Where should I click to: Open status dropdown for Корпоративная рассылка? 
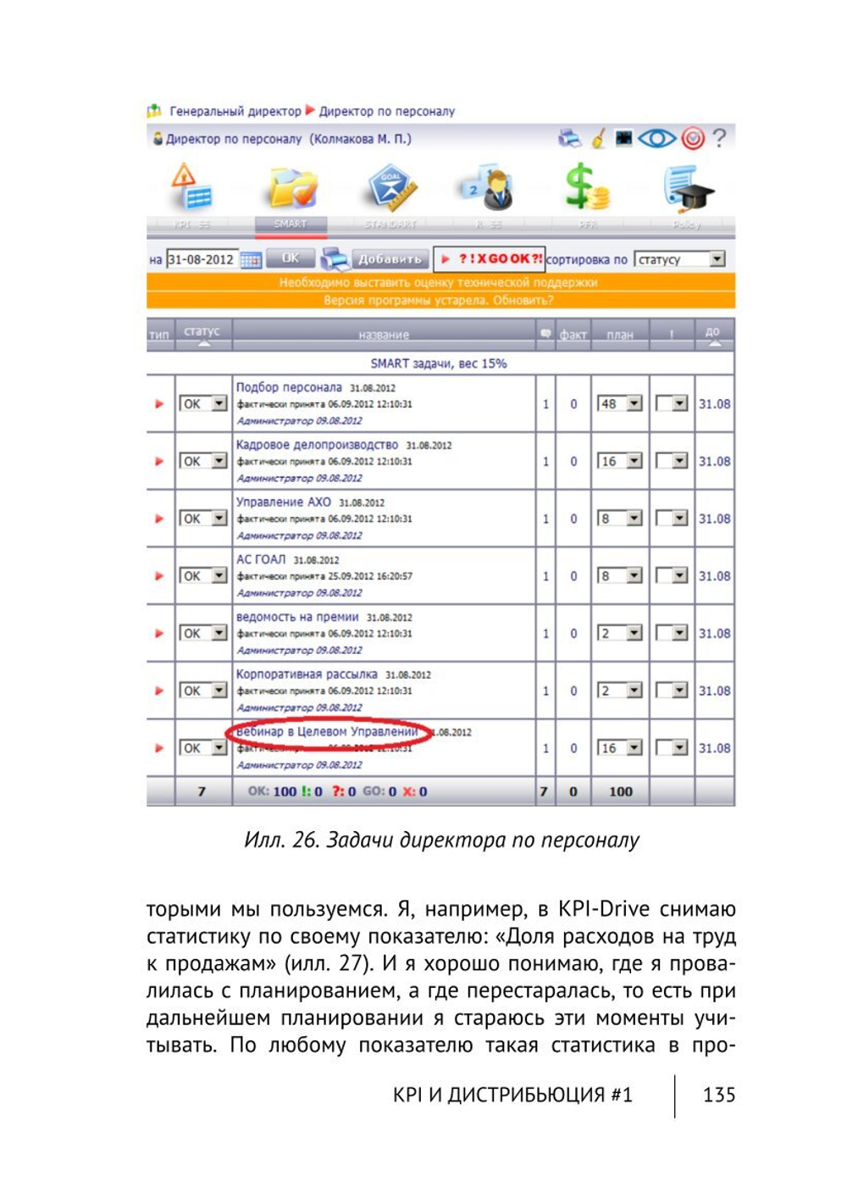point(203,691)
